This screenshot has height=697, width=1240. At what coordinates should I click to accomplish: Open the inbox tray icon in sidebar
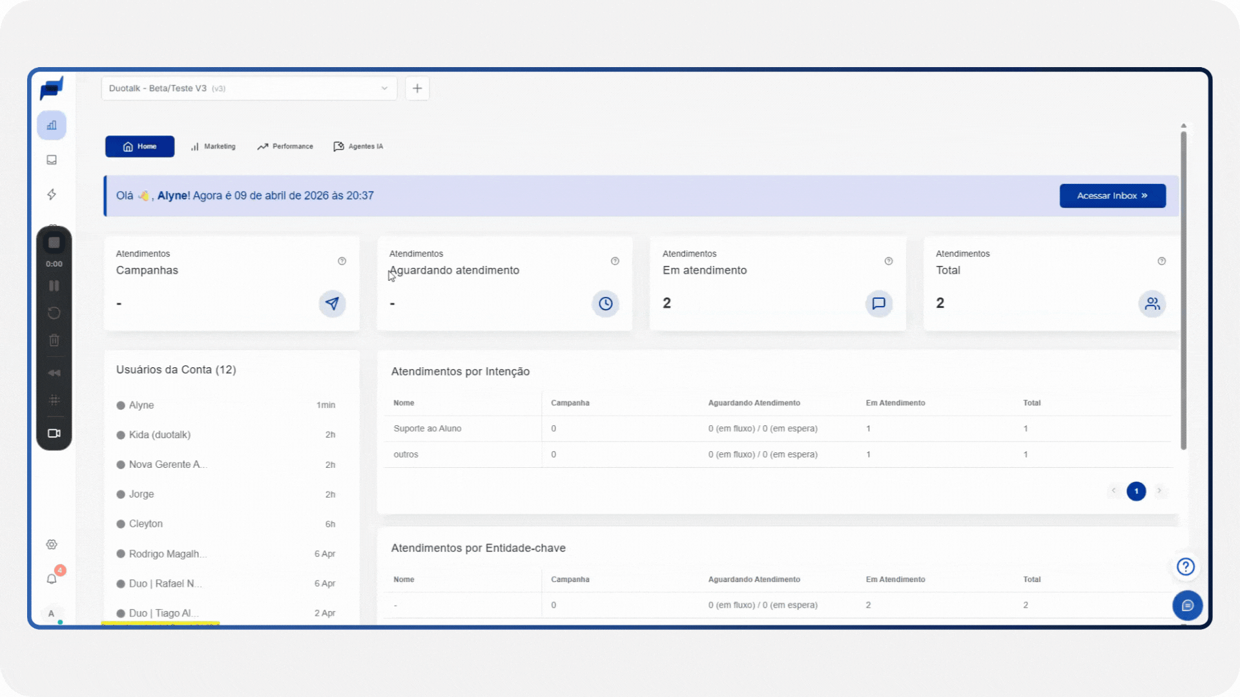click(52, 160)
